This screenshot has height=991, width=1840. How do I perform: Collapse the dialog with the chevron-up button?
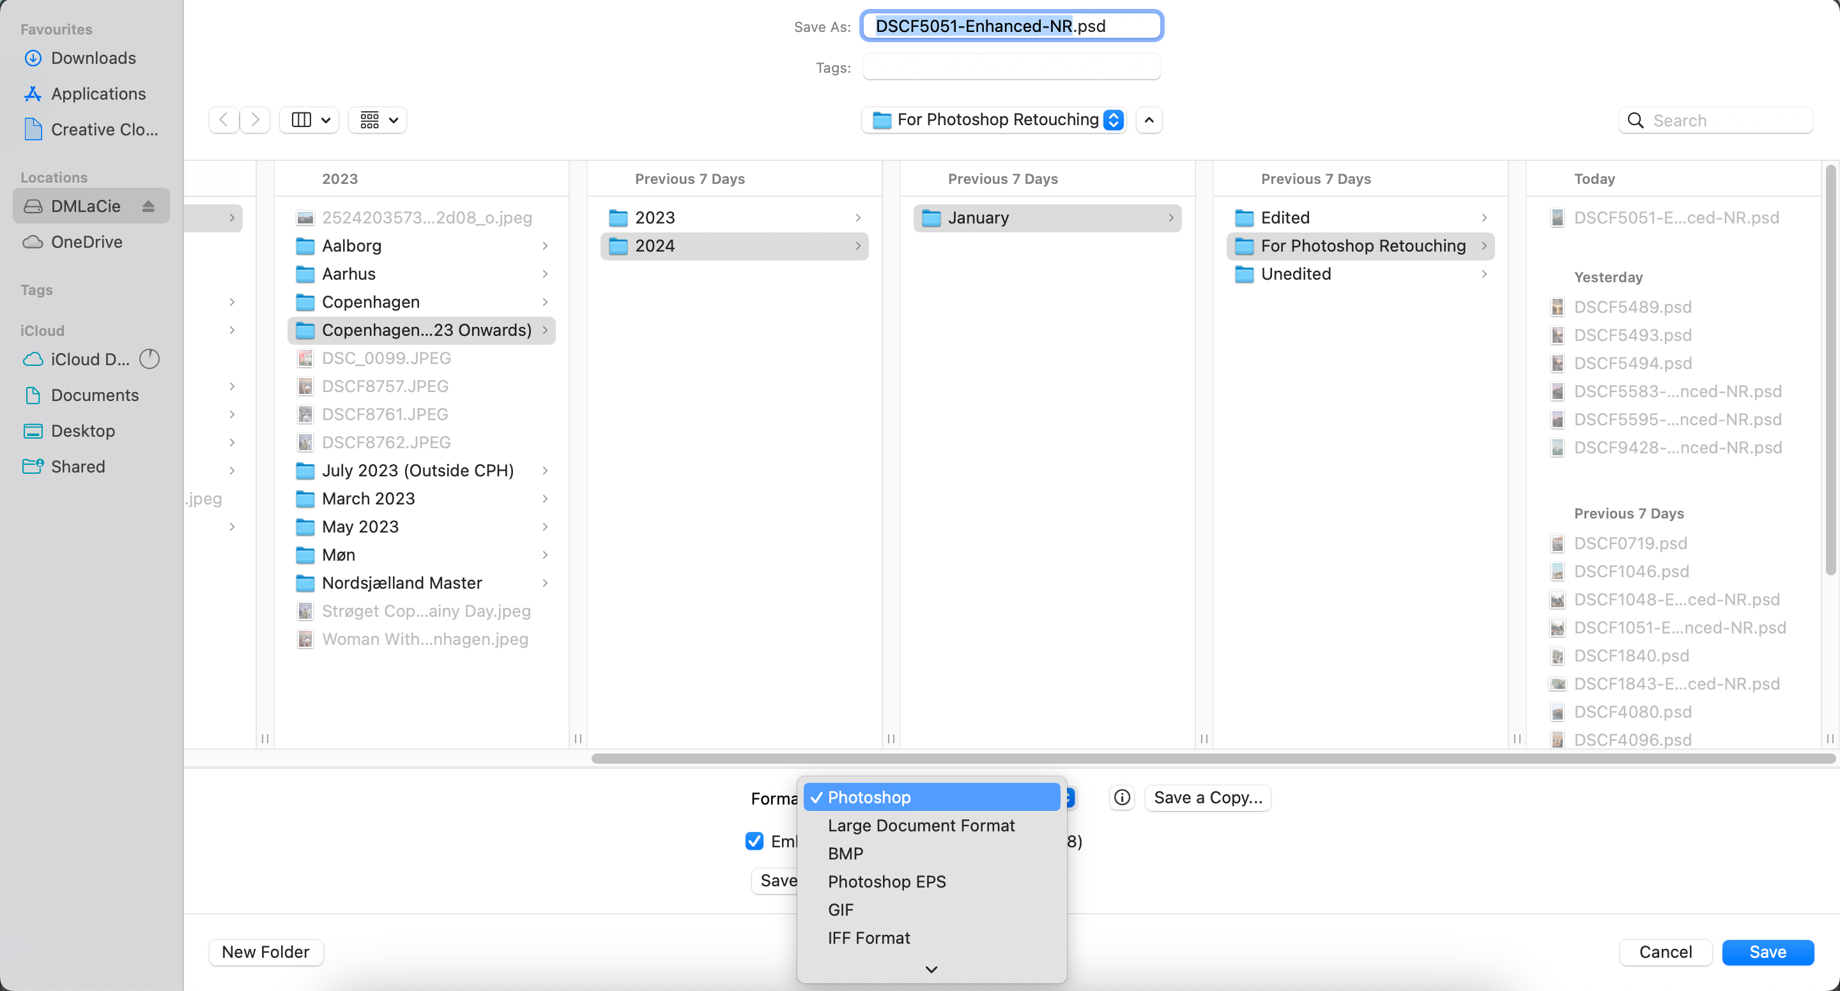(x=1149, y=120)
